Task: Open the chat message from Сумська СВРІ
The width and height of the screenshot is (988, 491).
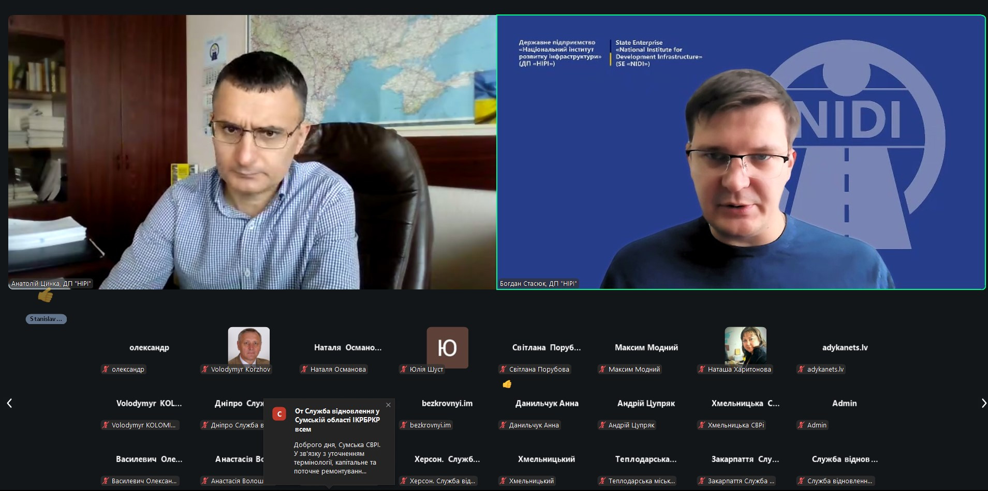Action: tap(335, 458)
